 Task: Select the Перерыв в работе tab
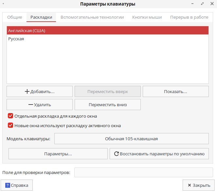[x=189, y=17]
